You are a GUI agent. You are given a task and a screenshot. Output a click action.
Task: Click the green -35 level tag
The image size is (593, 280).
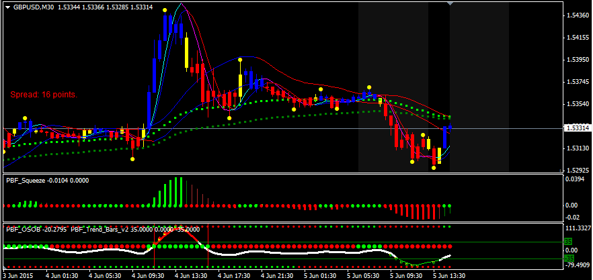(568, 259)
